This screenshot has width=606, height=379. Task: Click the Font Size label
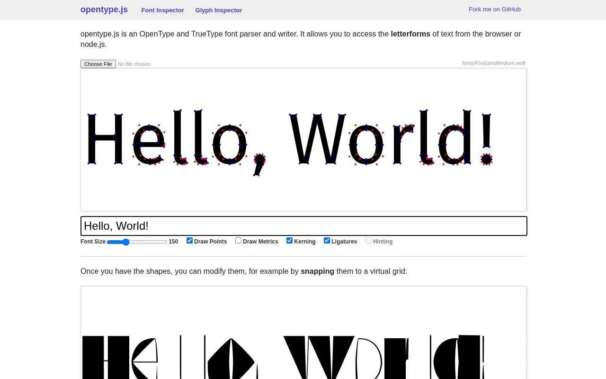click(93, 242)
